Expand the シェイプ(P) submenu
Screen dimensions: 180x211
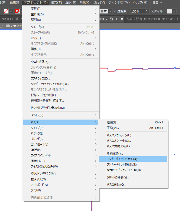point(61,128)
